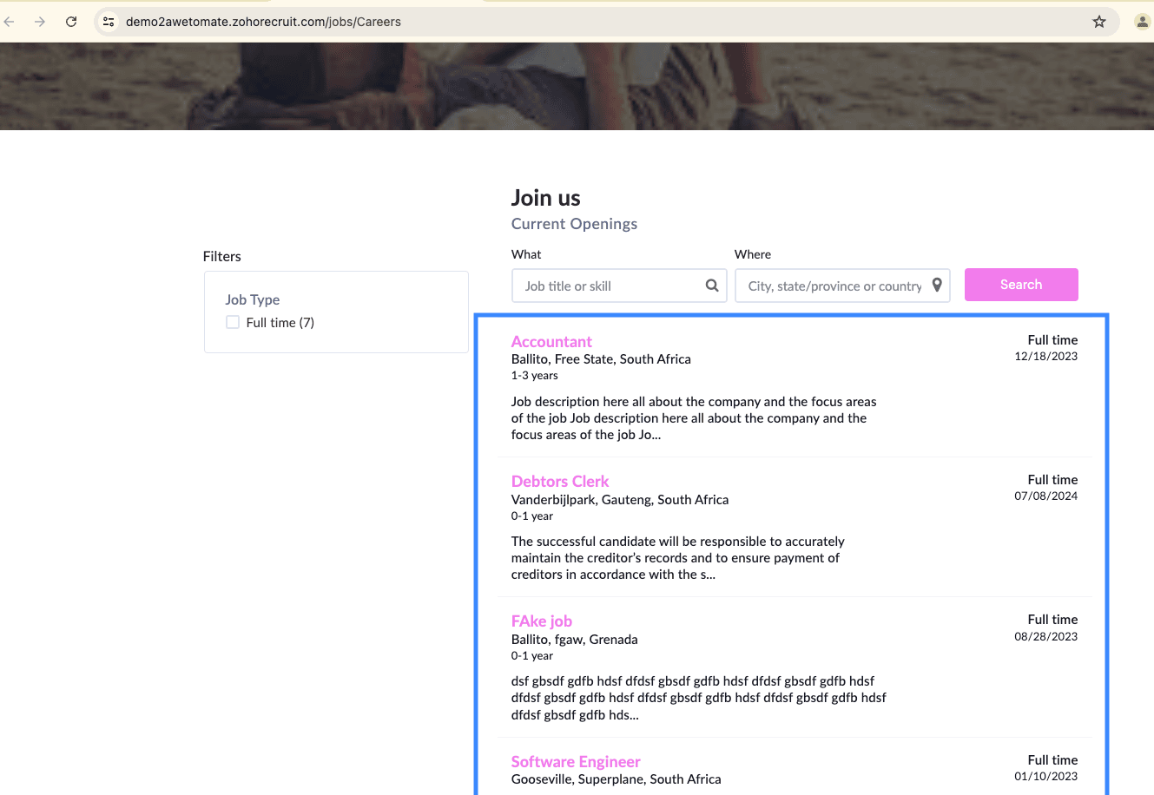Bookmark this page with star icon
1154x795 pixels.
coord(1099,22)
